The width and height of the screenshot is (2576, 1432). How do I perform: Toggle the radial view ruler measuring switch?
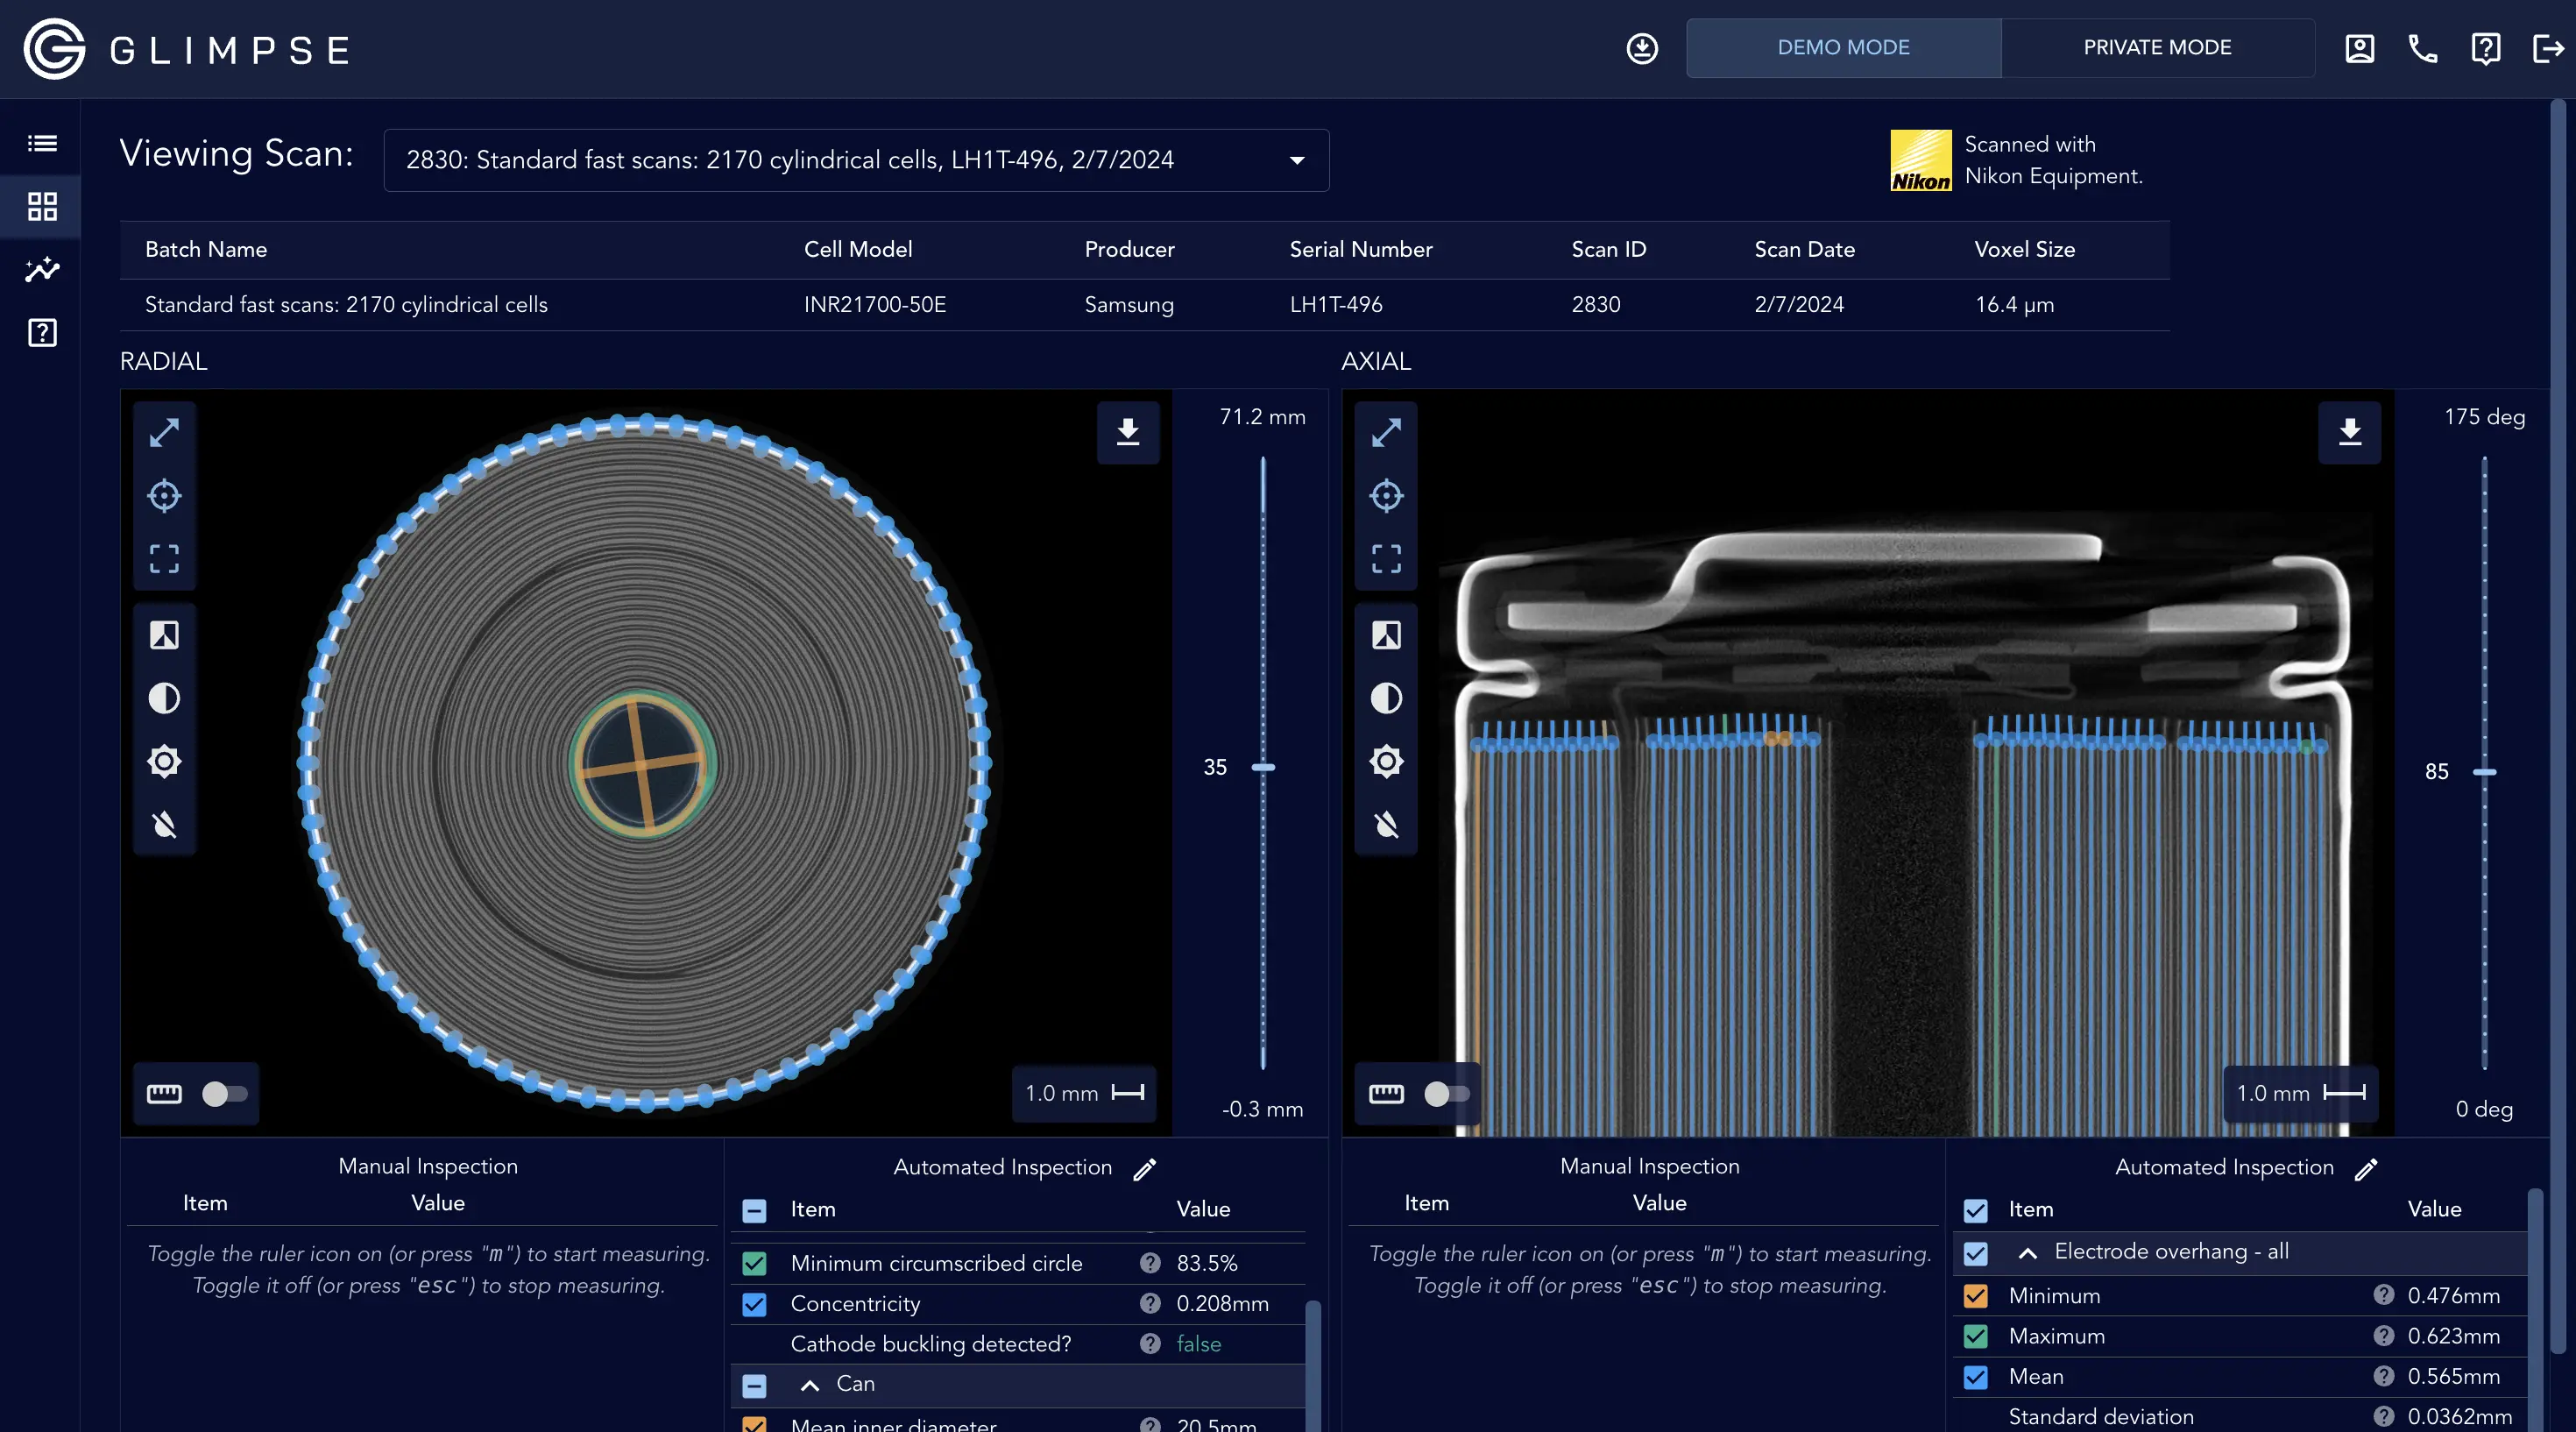point(224,1094)
